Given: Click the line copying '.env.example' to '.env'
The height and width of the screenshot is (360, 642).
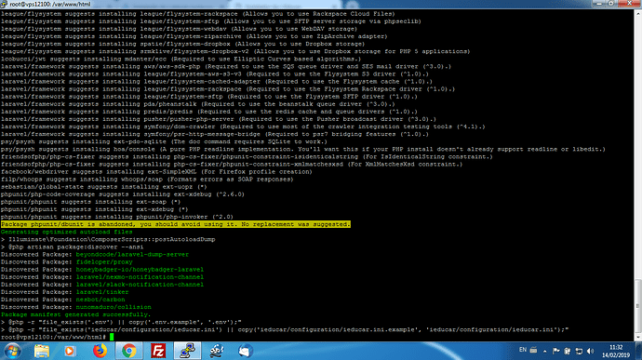Looking at the screenshot, I should click(x=121, y=322).
